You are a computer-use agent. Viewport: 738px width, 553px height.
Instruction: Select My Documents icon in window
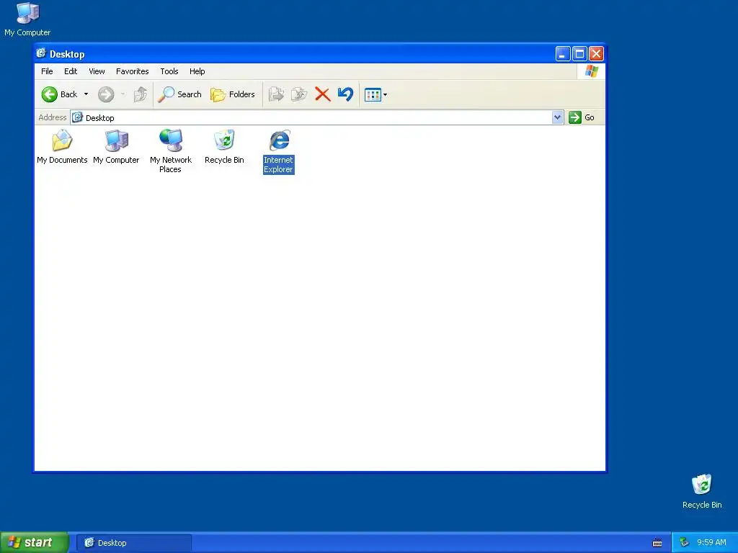62,147
